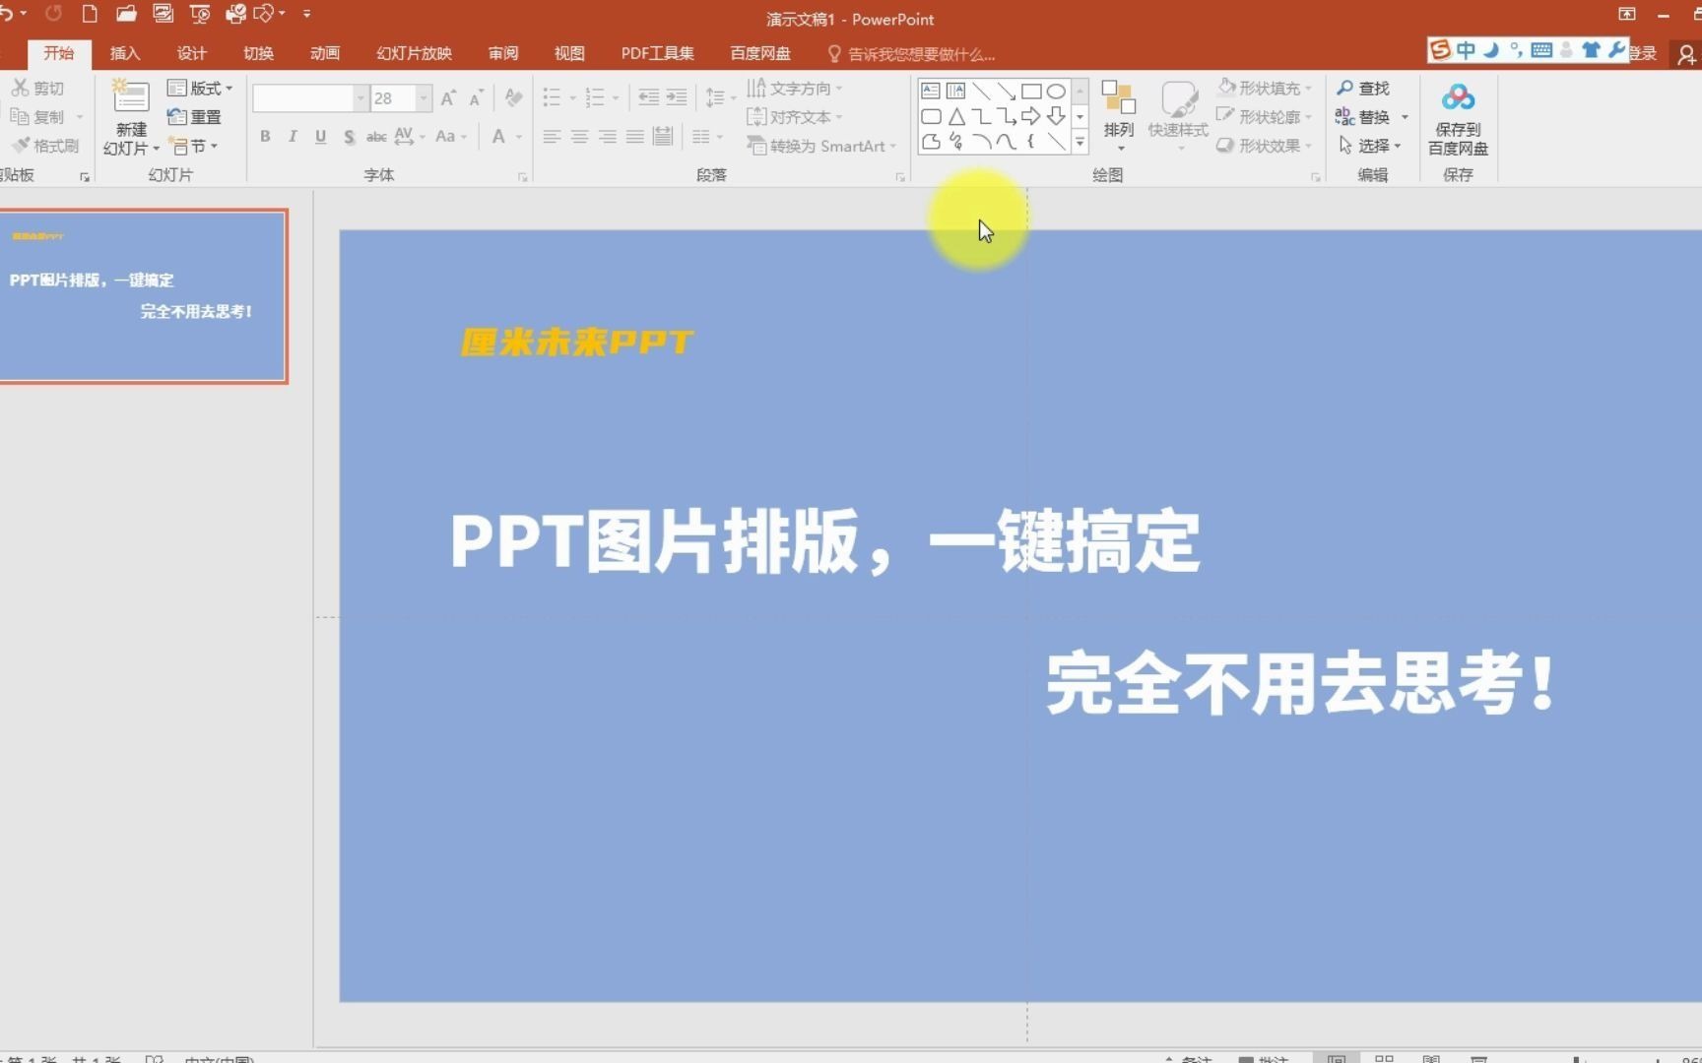Increase list indent level
The image size is (1702, 1063).
[677, 96]
